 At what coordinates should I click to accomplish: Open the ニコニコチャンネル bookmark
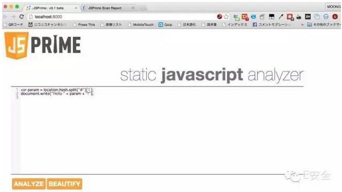[x=47, y=25]
